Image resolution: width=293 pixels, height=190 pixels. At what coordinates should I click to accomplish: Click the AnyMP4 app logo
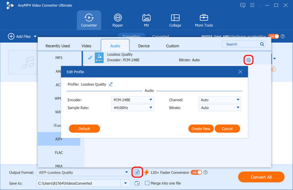click(10, 5)
